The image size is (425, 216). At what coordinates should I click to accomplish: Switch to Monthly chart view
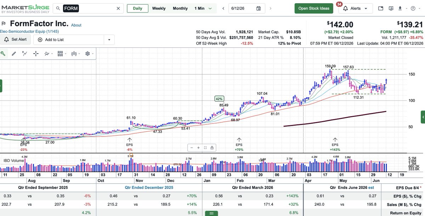pyautogui.click(x=180, y=8)
